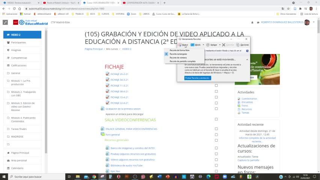This screenshot has width=320, height=180.
Task: Toggle checkbox for ENLACE GENERAL PARA VIDEOCONFERENCIAS
Action: [x=216, y=129]
